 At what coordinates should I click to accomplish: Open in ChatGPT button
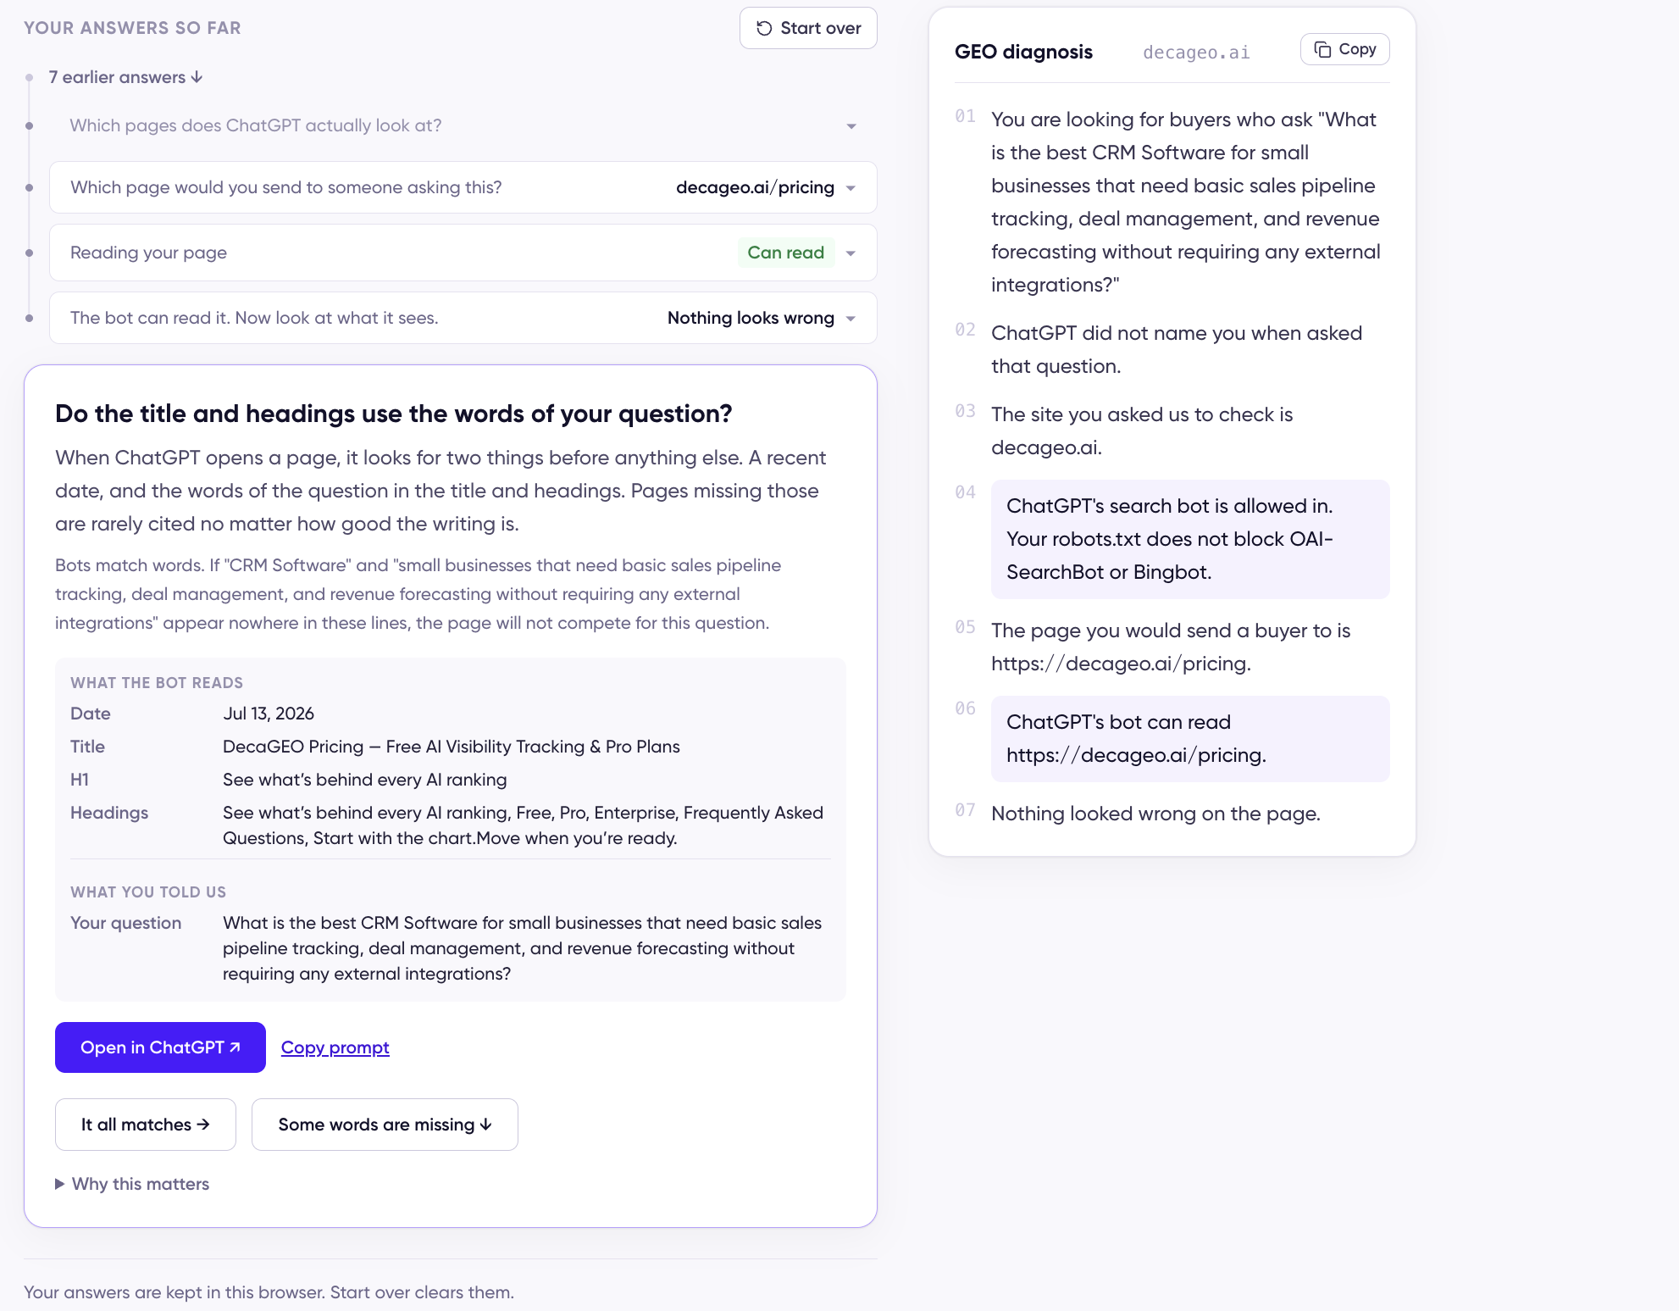[160, 1047]
